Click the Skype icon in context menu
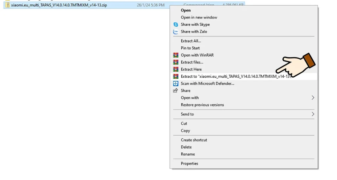This screenshot has height=180, width=337. (176, 25)
